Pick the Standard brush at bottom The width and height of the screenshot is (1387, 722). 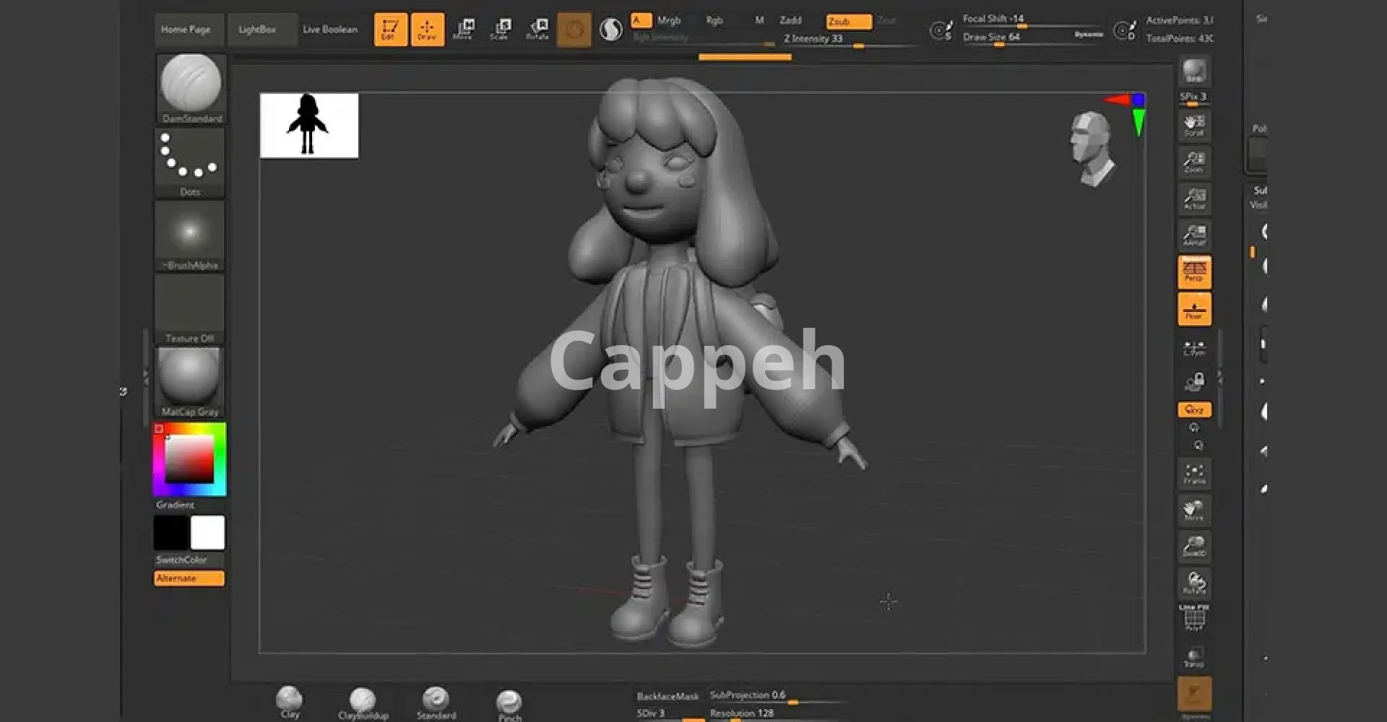click(x=436, y=703)
